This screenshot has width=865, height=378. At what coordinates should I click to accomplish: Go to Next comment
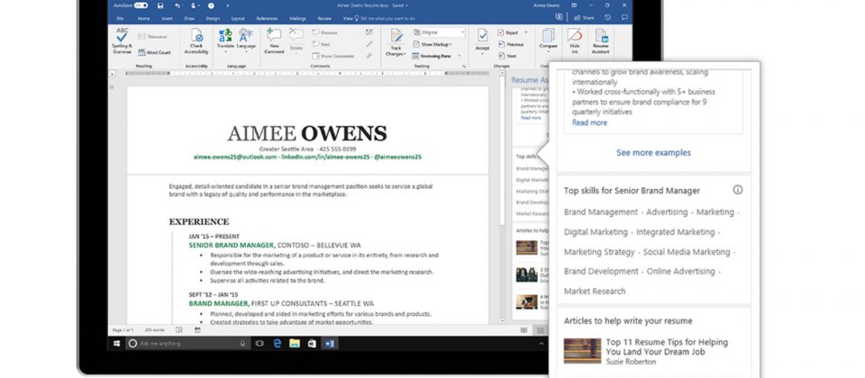coord(321,44)
